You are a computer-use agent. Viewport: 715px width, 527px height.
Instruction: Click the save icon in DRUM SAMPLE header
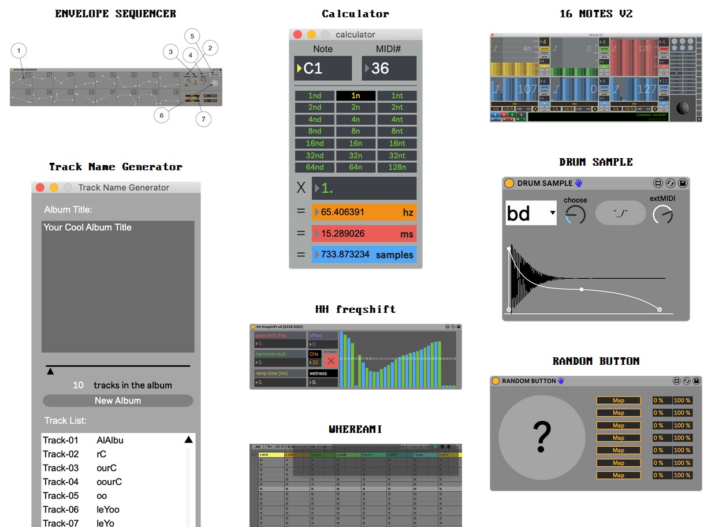click(x=682, y=184)
